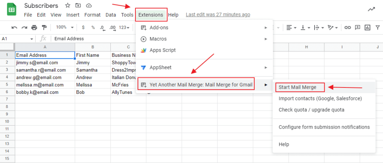Expand the AppSheet submenu arrow
Image resolution: width=383 pixels, height=163 pixels.
(x=266, y=68)
